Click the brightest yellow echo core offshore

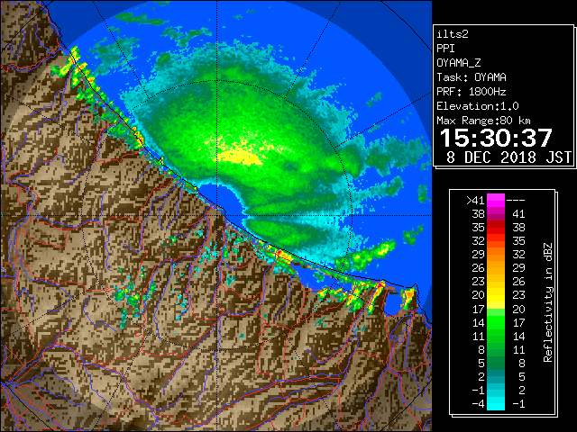tap(241, 157)
